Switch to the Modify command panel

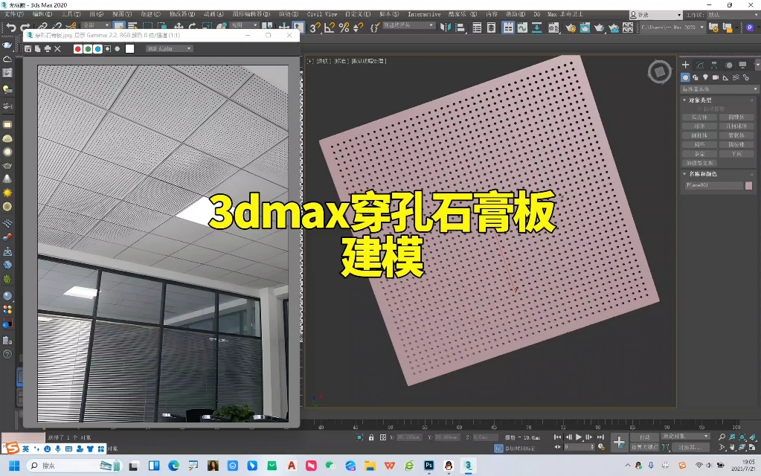[699, 64]
